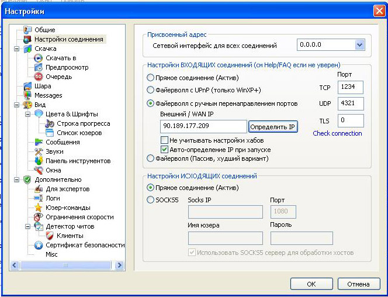This screenshot has height=297, width=388.
Task: Click the Шара share icon
Action: click(27, 86)
